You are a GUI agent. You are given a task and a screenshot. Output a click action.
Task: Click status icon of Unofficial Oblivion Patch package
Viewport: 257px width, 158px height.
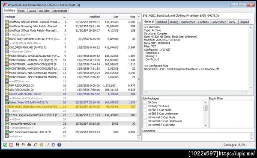pyautogui.click(x=7, y=22)
